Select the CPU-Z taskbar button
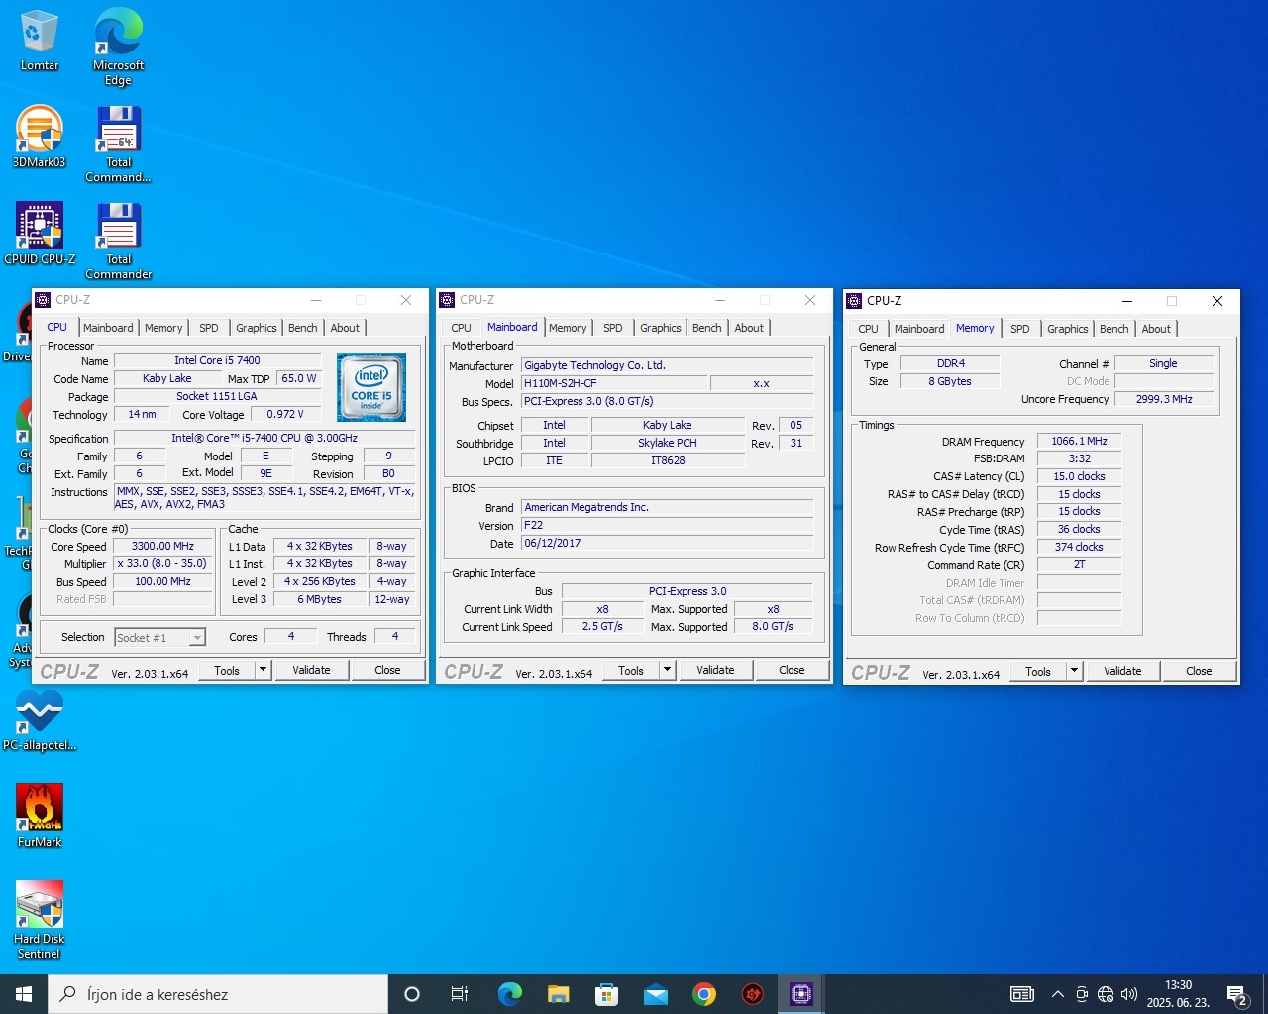This screenshot has height=1014, width=1268. [x=800, y=994]
